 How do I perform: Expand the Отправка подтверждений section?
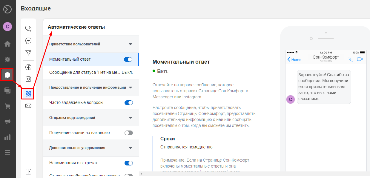pyautogui.click(x=130, y=118)
